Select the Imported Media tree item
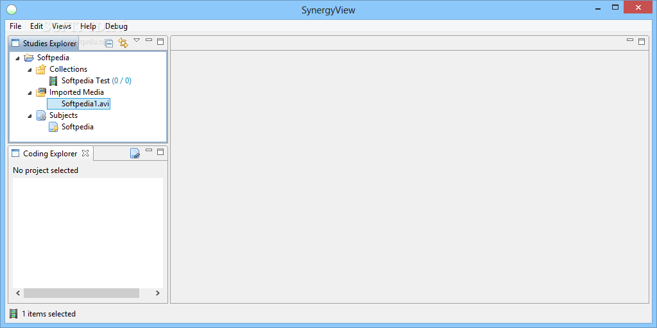Screen dimensions: 657x328 [77, 92]
